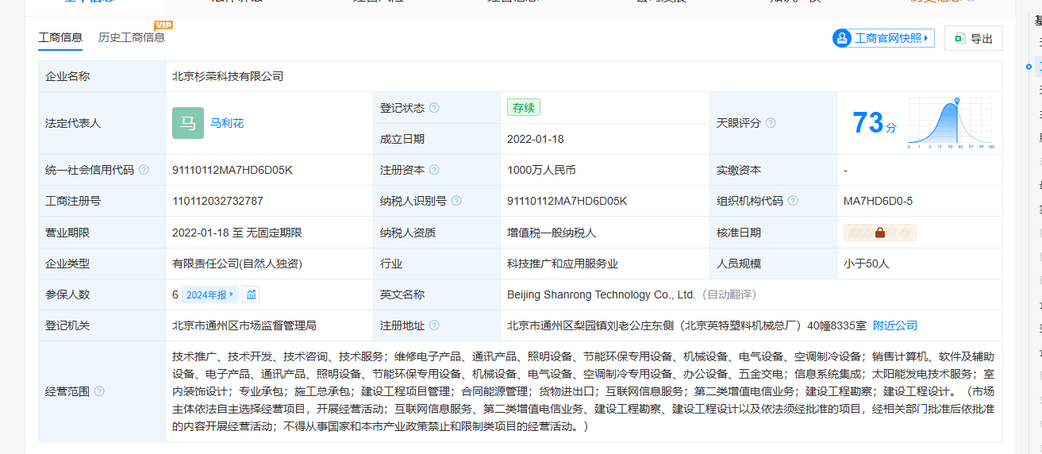Open the trend chart icon beside 2024年报

pyautogui.click(x=251, y=294)
